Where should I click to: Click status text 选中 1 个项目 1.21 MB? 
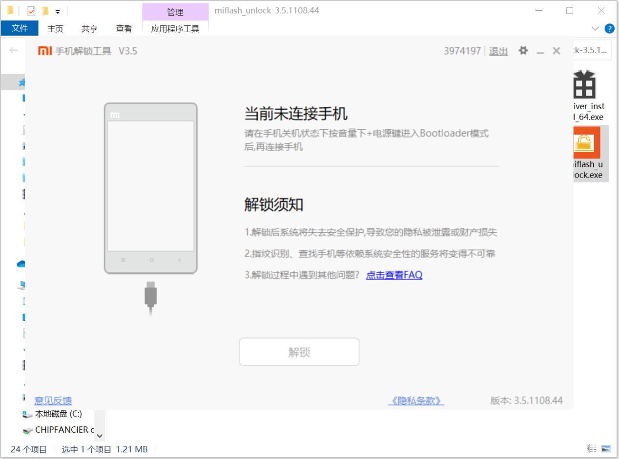(104, 449)
